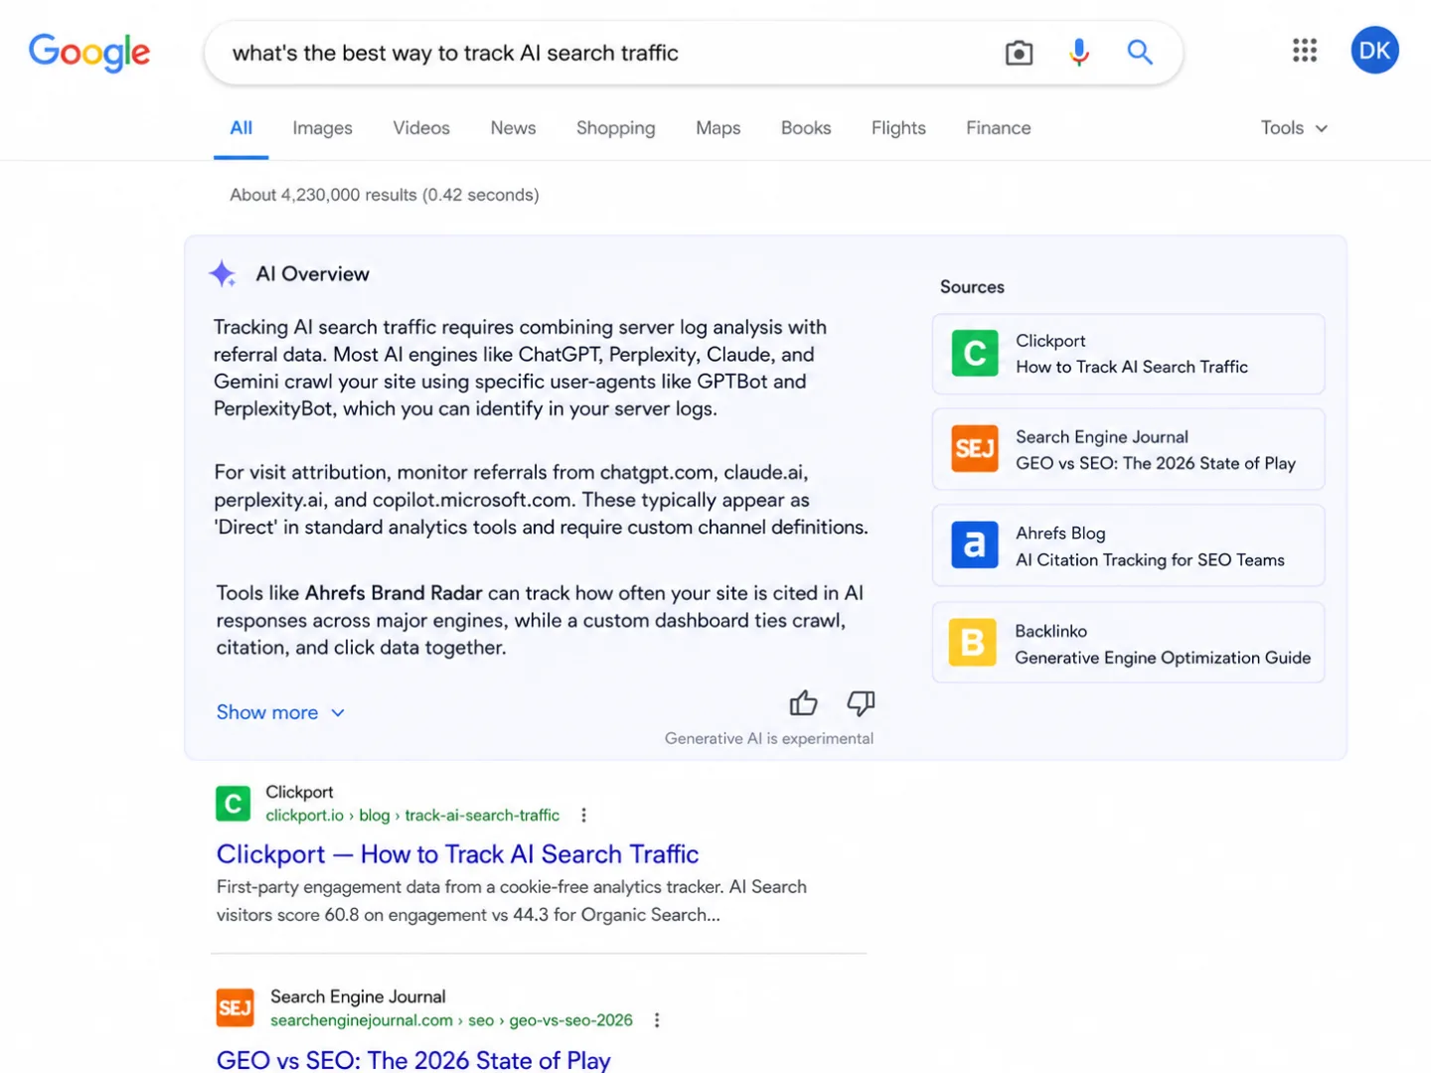Viewport: 1431px width, 1073px height.
Task: Open 'GEO vs SEO: The 2026 State of Play' result title
Action: [x=413, y=1060]
